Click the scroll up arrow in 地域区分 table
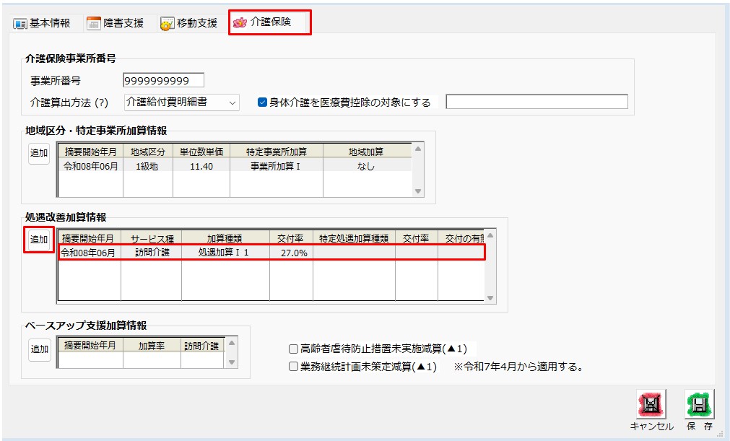This screenshot has height=441, width=730. 418,149
